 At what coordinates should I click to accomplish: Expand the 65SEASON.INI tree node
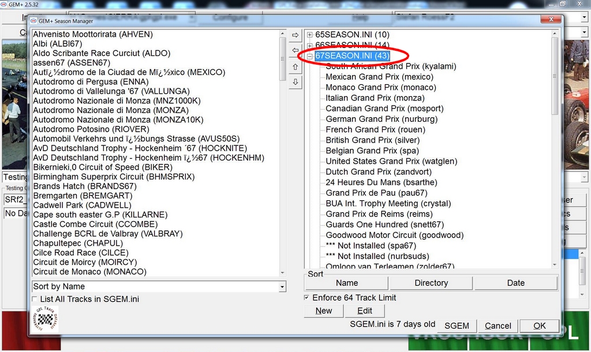tap(310, 35)
